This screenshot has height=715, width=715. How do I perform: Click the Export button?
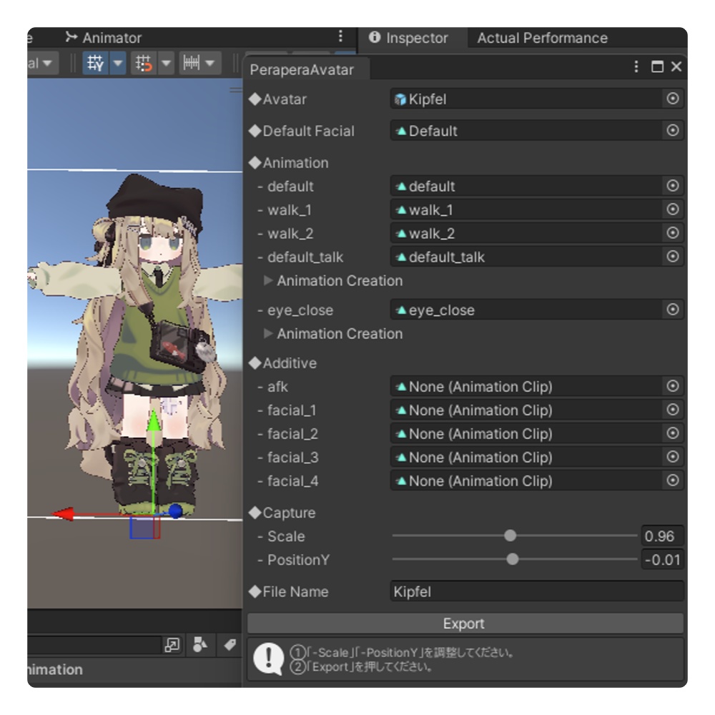point(465,623)
